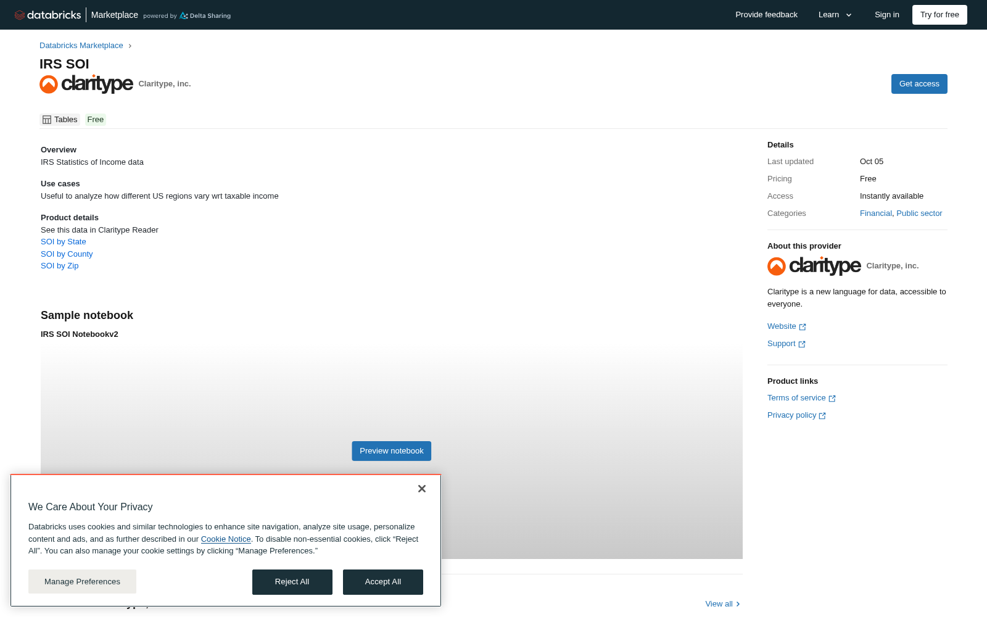987x617 pixels.
Task: Click the arrow next to View all
Action: 738,604
